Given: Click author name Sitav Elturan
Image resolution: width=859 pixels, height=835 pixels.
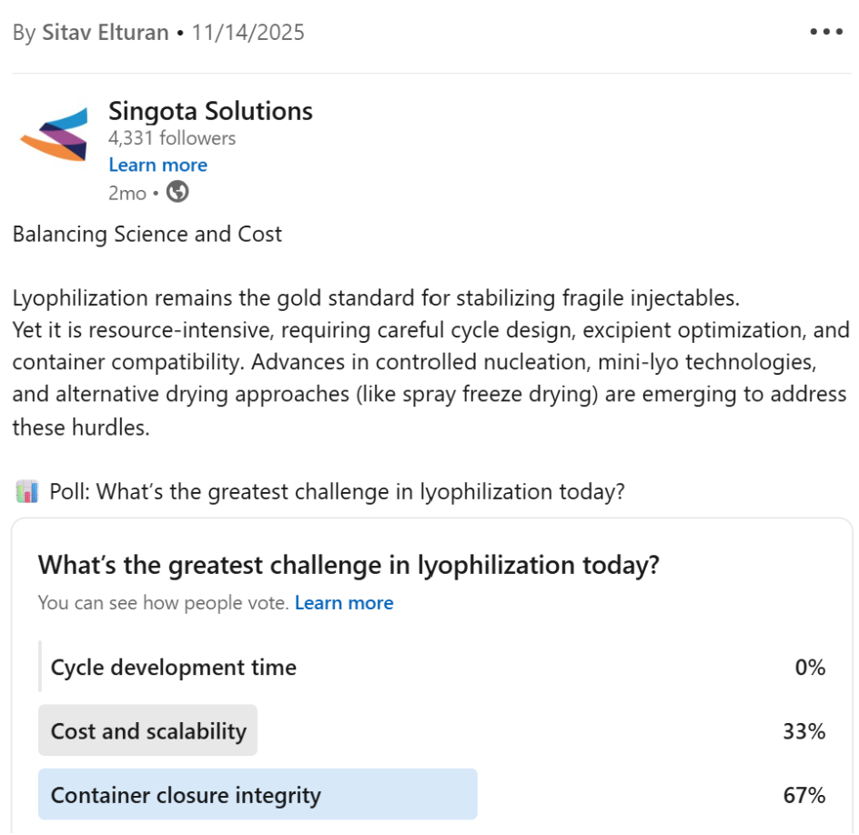Looking at the screenshot, I should 106,33.
